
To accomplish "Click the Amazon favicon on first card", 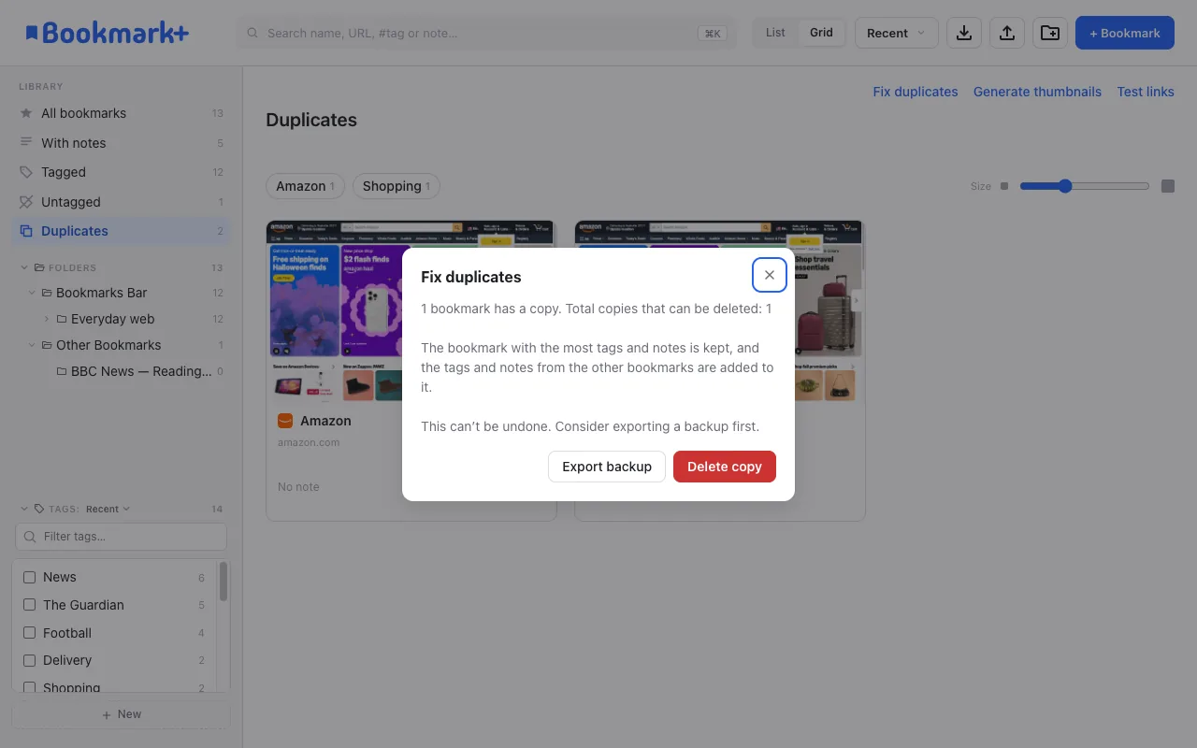I will [285, 421].
